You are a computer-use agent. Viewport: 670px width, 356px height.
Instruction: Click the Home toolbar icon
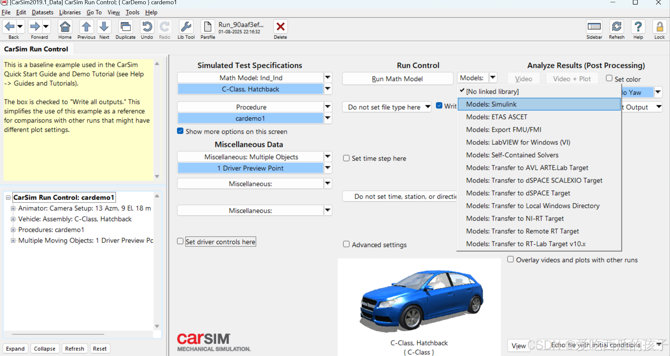[65, 27]
